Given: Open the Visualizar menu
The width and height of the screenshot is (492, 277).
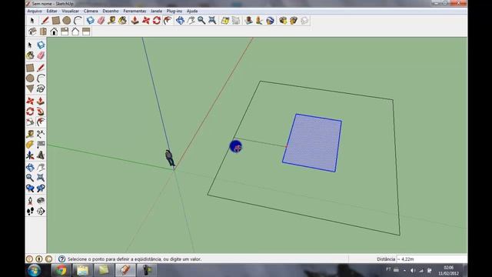Looking at the screenshot, I should tap(70, 11).
